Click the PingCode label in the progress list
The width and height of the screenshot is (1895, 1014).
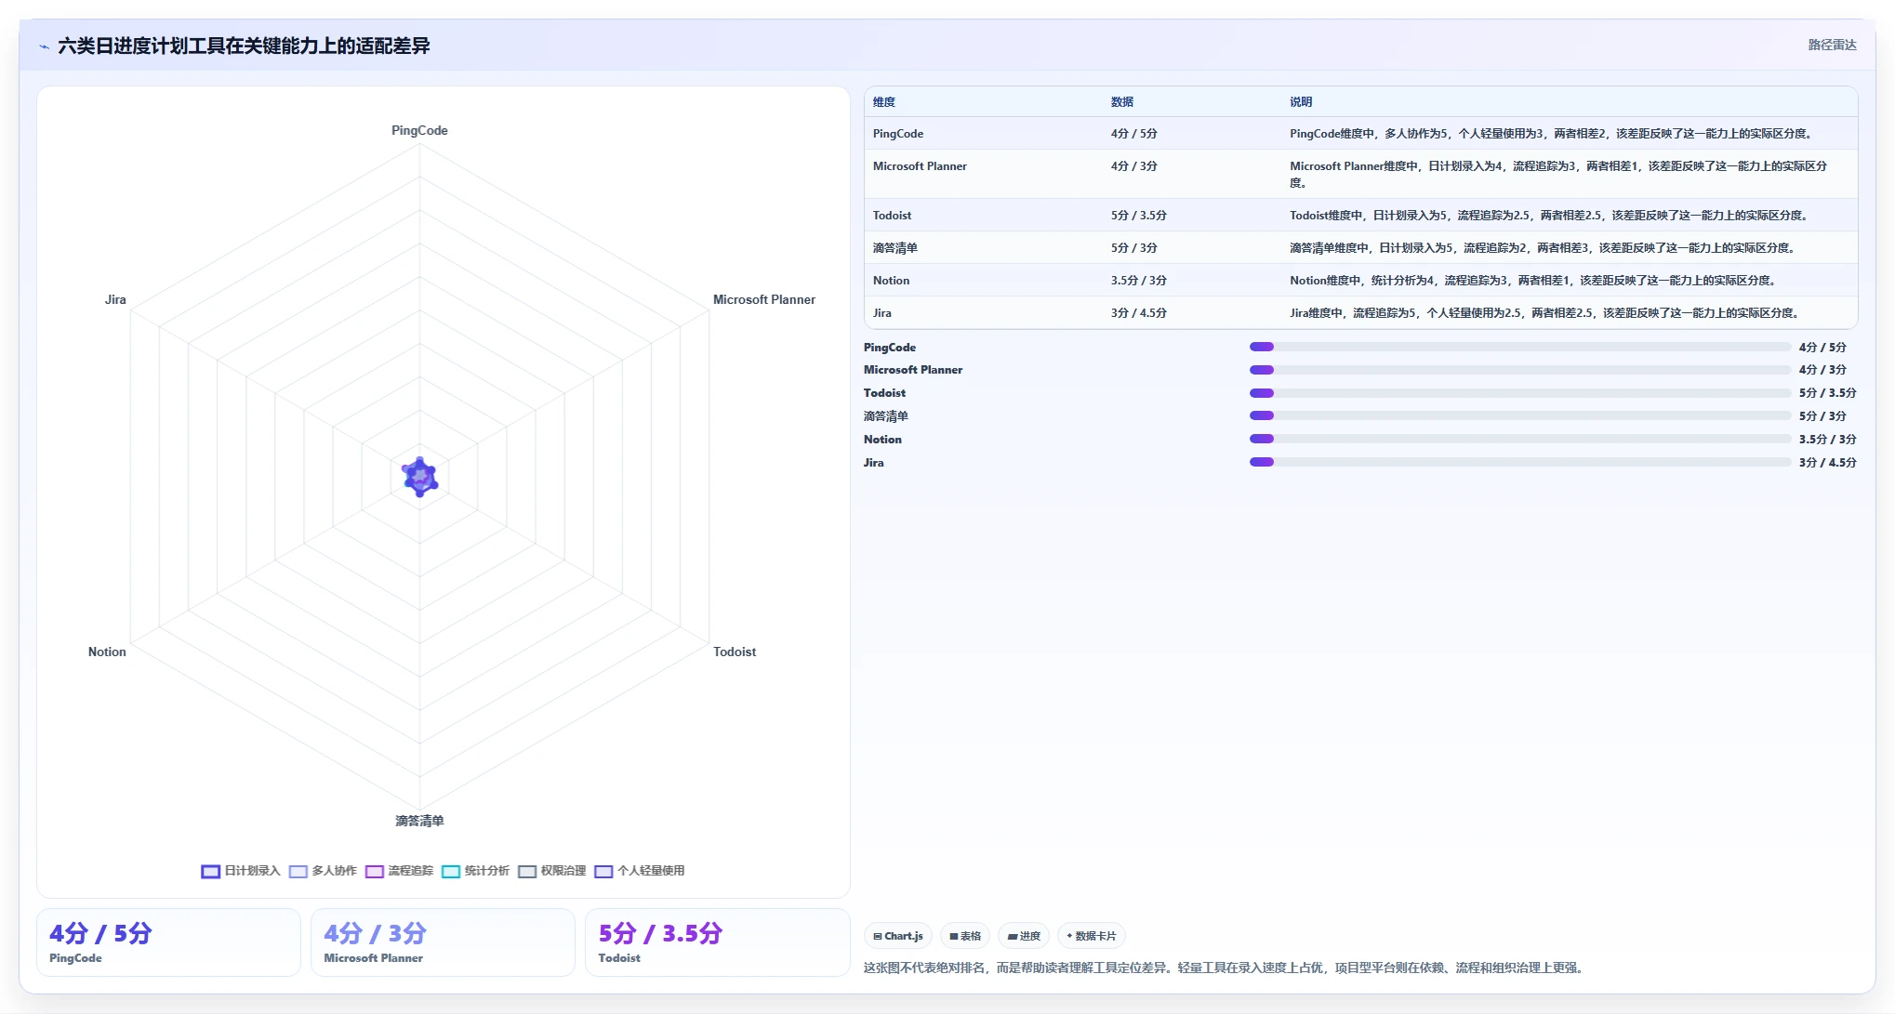coord(890,348)
